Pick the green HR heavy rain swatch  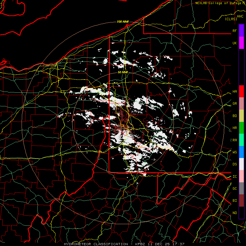point(241,128)
